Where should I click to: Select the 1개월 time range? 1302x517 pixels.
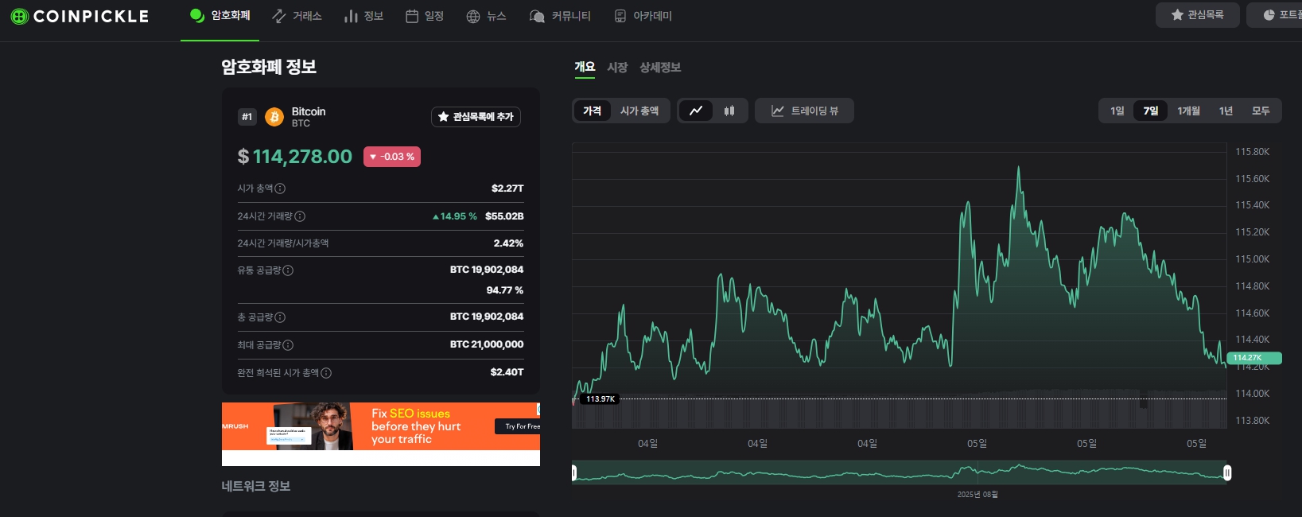(1188, 111)
